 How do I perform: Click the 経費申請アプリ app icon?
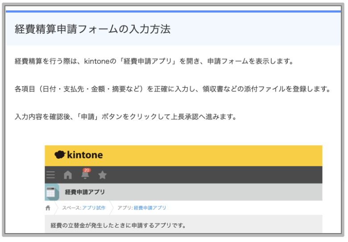(x=52, y=192)
